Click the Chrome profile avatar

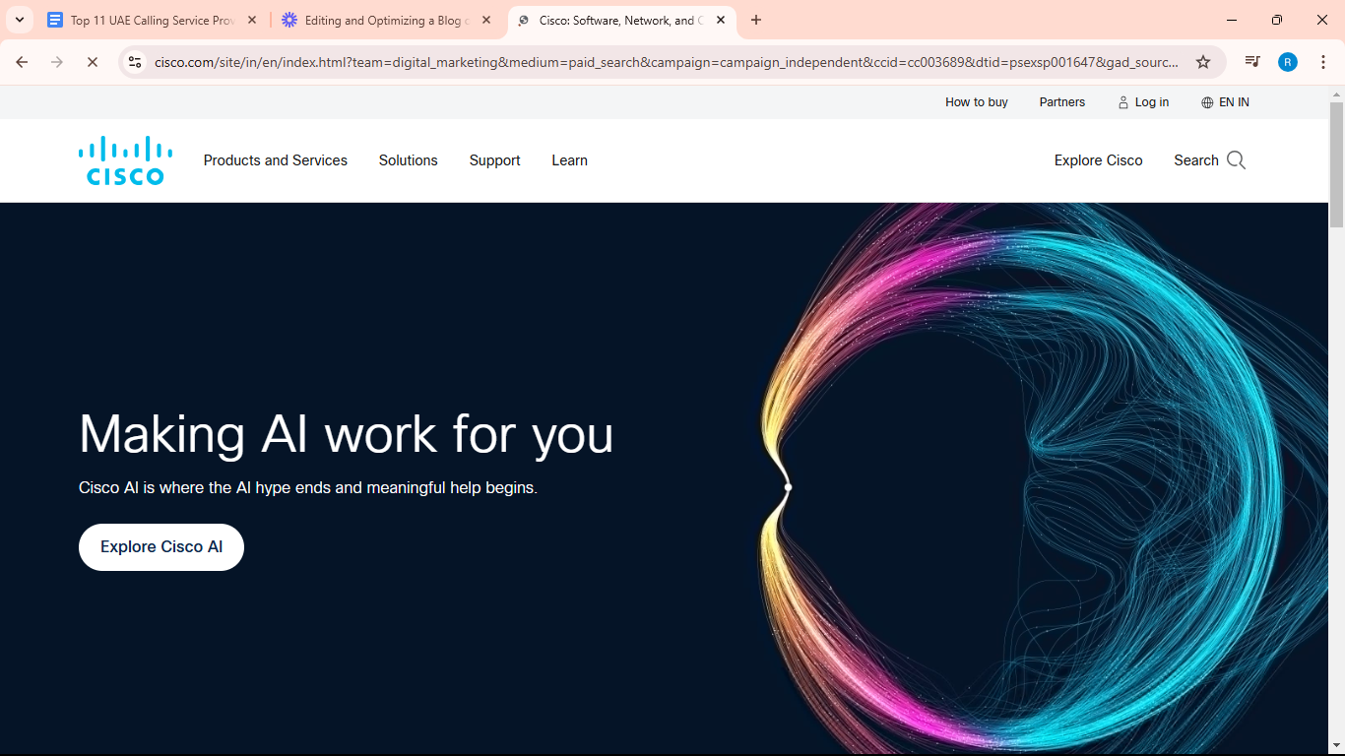pyautogui.click(x=1287, y=62)
